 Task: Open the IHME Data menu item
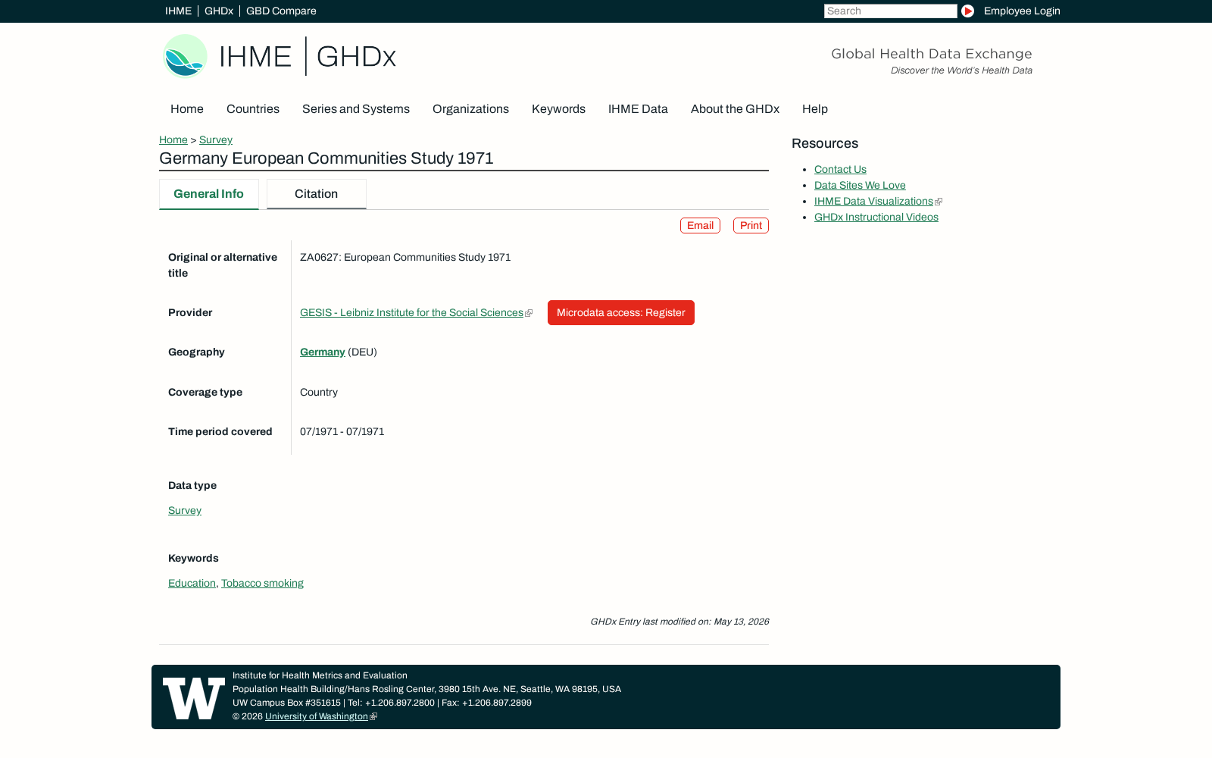638,109
